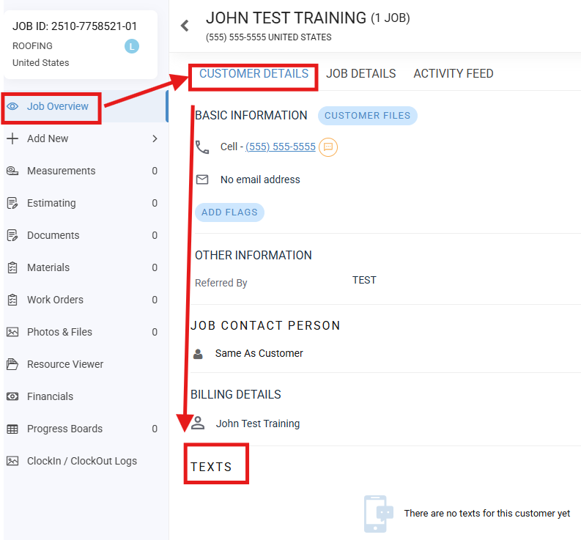Viewport: 581px width, 540px height.
Task: Click the Billing Details heading
Action: 236,395
